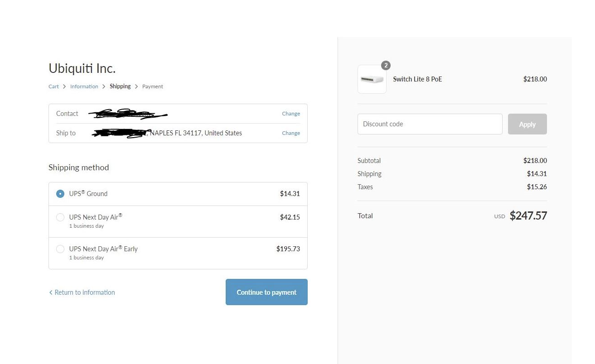595x364 pixels.
Task: Click the Shipping breadcrumb step
Action: point(120,86)
